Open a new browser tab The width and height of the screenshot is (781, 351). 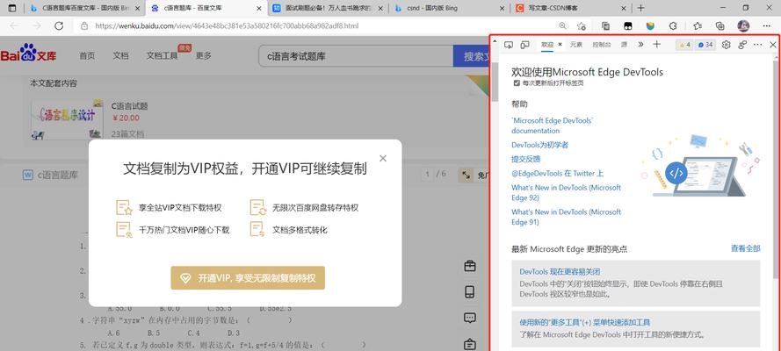coord(640,8)
